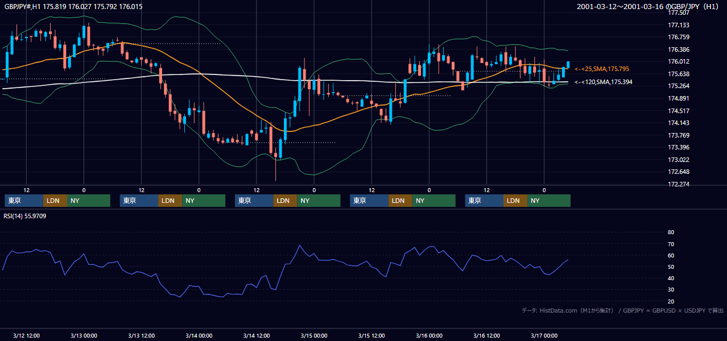
Task: Click the 174.143 price axis label
Action: point(679,123)
